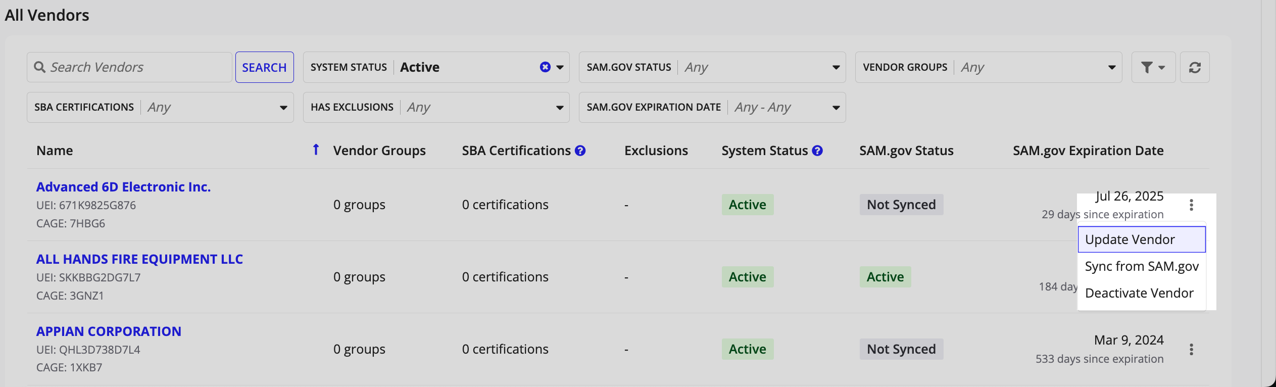The width and height of the screenshot is (1276, 387).
Task: Click Not Synced badge for APPIAN CORPORATION
Action: [901, 349]
